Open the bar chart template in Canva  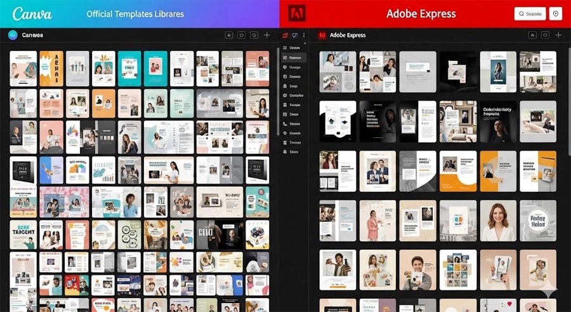(x=103, y=170)
